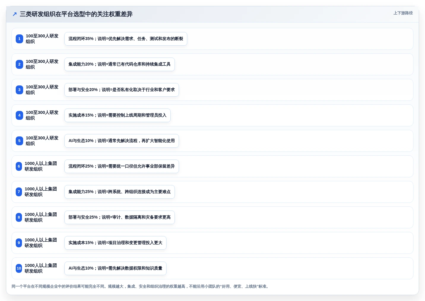Click 1000人以上集团研发组织 label in row 8
425x301 pixels.
pyautogui.click(x=41, y=217)
